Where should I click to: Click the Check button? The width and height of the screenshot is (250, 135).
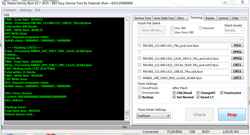[x=200, y=114]
